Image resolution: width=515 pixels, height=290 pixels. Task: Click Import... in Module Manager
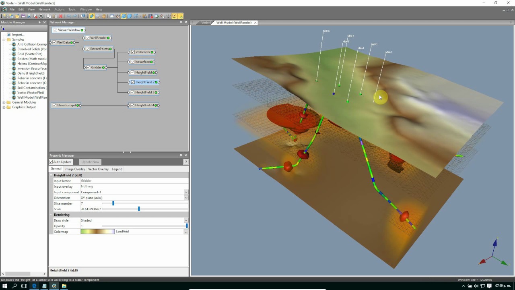(x=18, y=35)
